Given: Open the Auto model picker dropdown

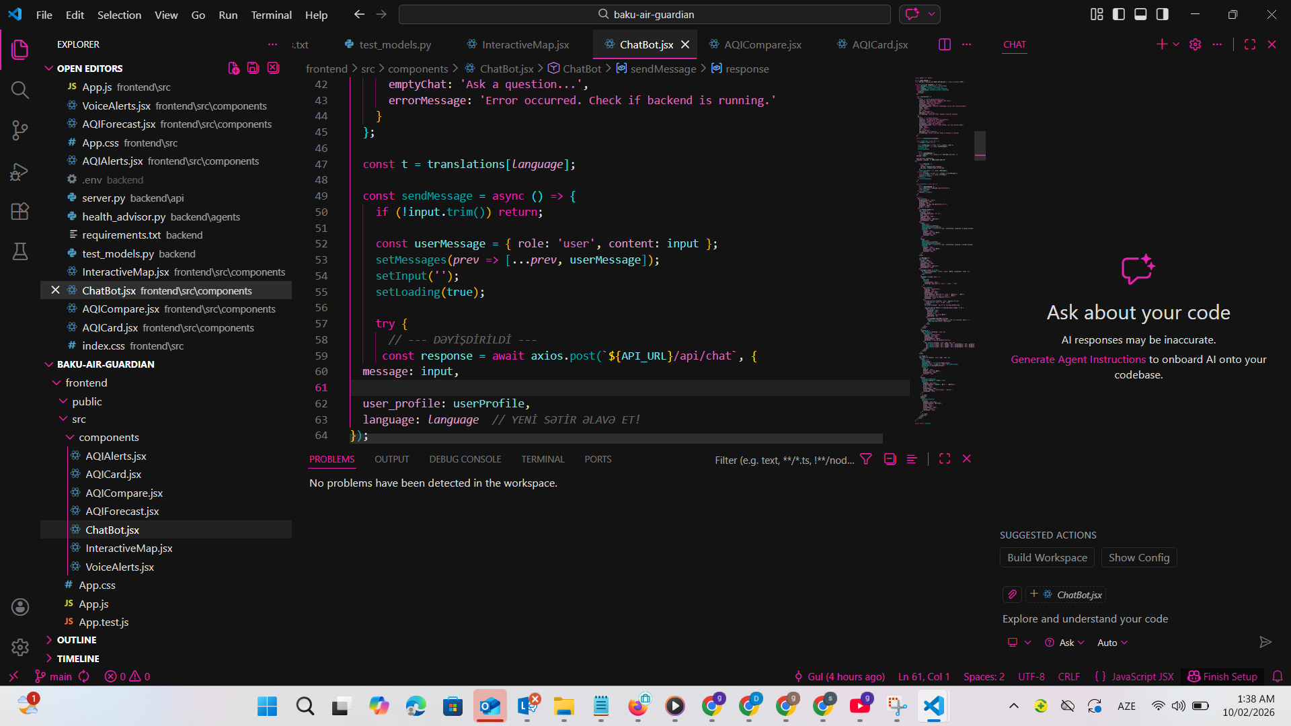Looking at the screenshot, I should pyautogui.click(x=1112, y=643).
